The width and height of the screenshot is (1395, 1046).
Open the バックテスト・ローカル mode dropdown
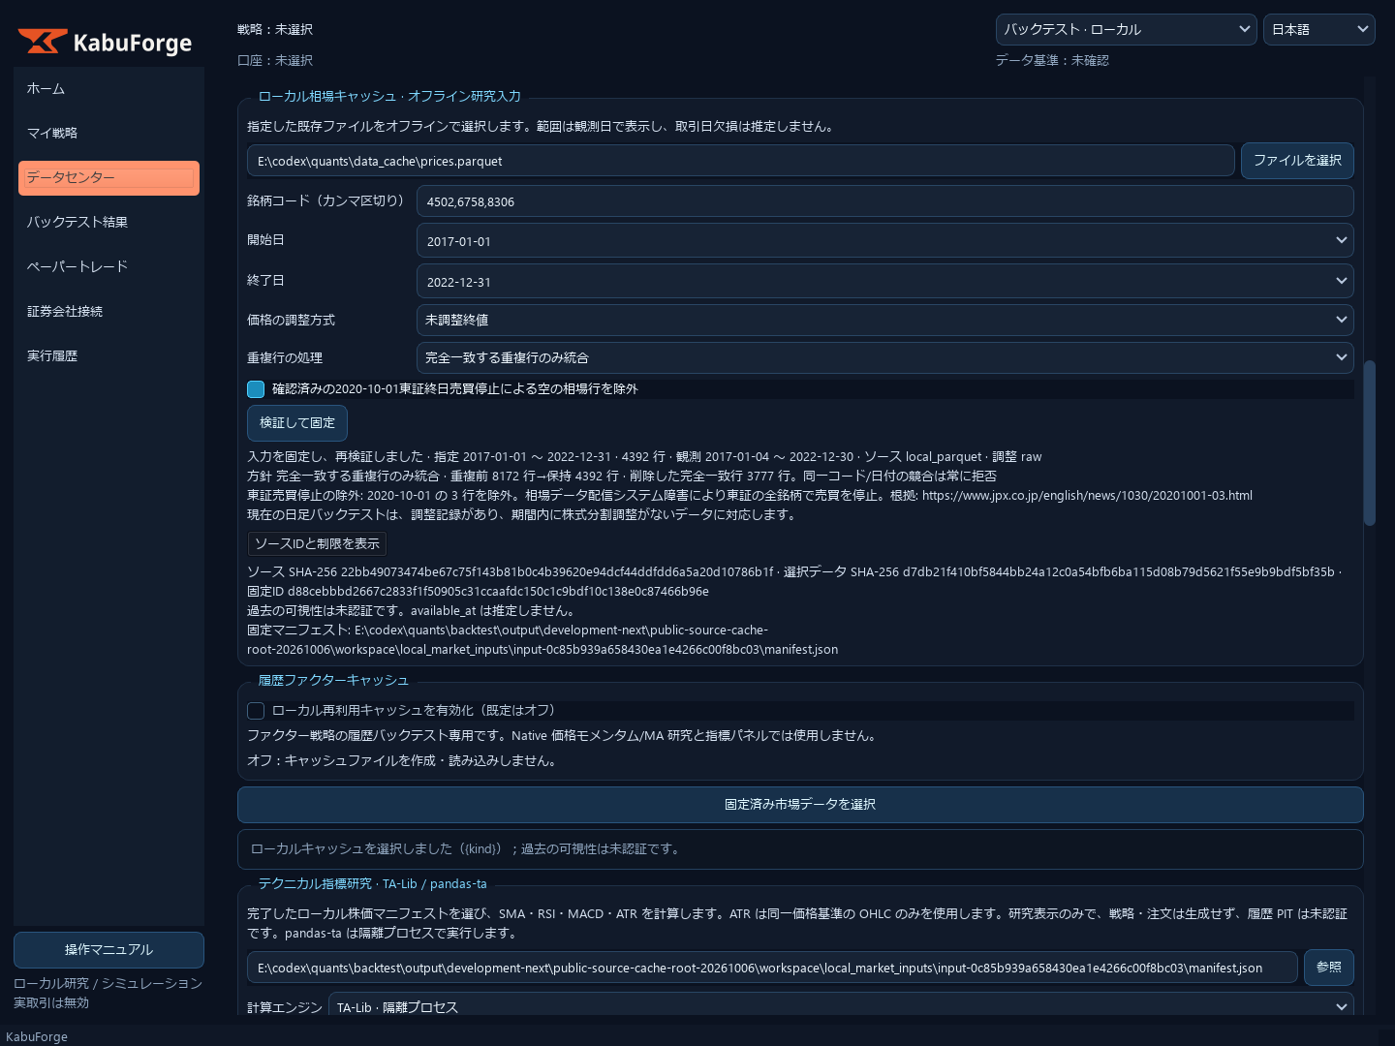(x=1126, y=29)
